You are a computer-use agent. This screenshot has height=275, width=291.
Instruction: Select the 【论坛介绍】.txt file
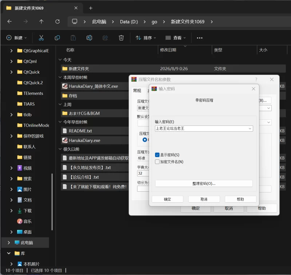pos(95,177)
